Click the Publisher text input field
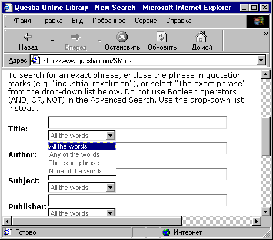Image resolution: width=273 pixels, height=240 pixels. [x=137, y=200]
